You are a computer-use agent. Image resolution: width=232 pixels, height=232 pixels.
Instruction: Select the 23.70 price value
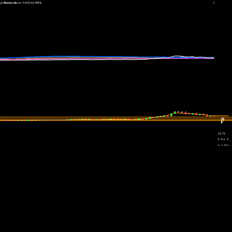[221, 134]
